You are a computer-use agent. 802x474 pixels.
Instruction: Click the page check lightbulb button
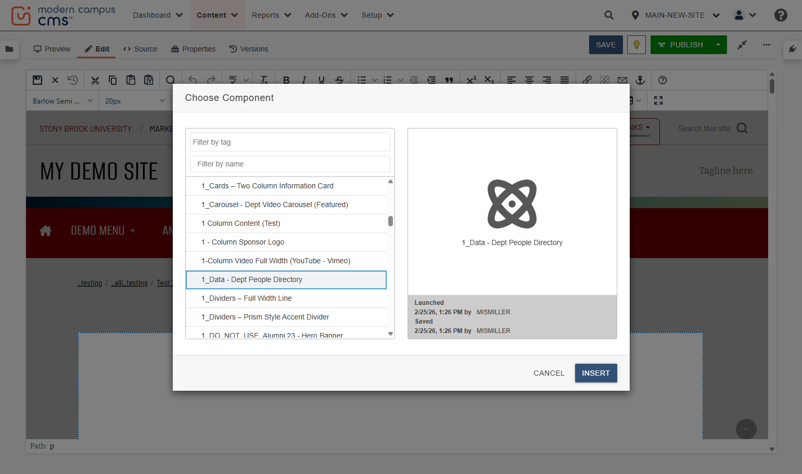click(x=636, y=45)
